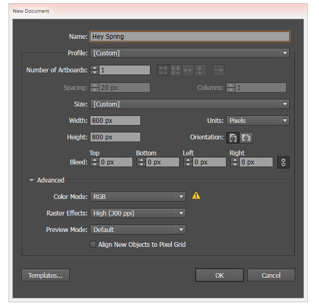The width and height of the screenshot is (319, 307).
Task: Choose Arrange by Column artboard layout
Action: click(x=200, y=70)
